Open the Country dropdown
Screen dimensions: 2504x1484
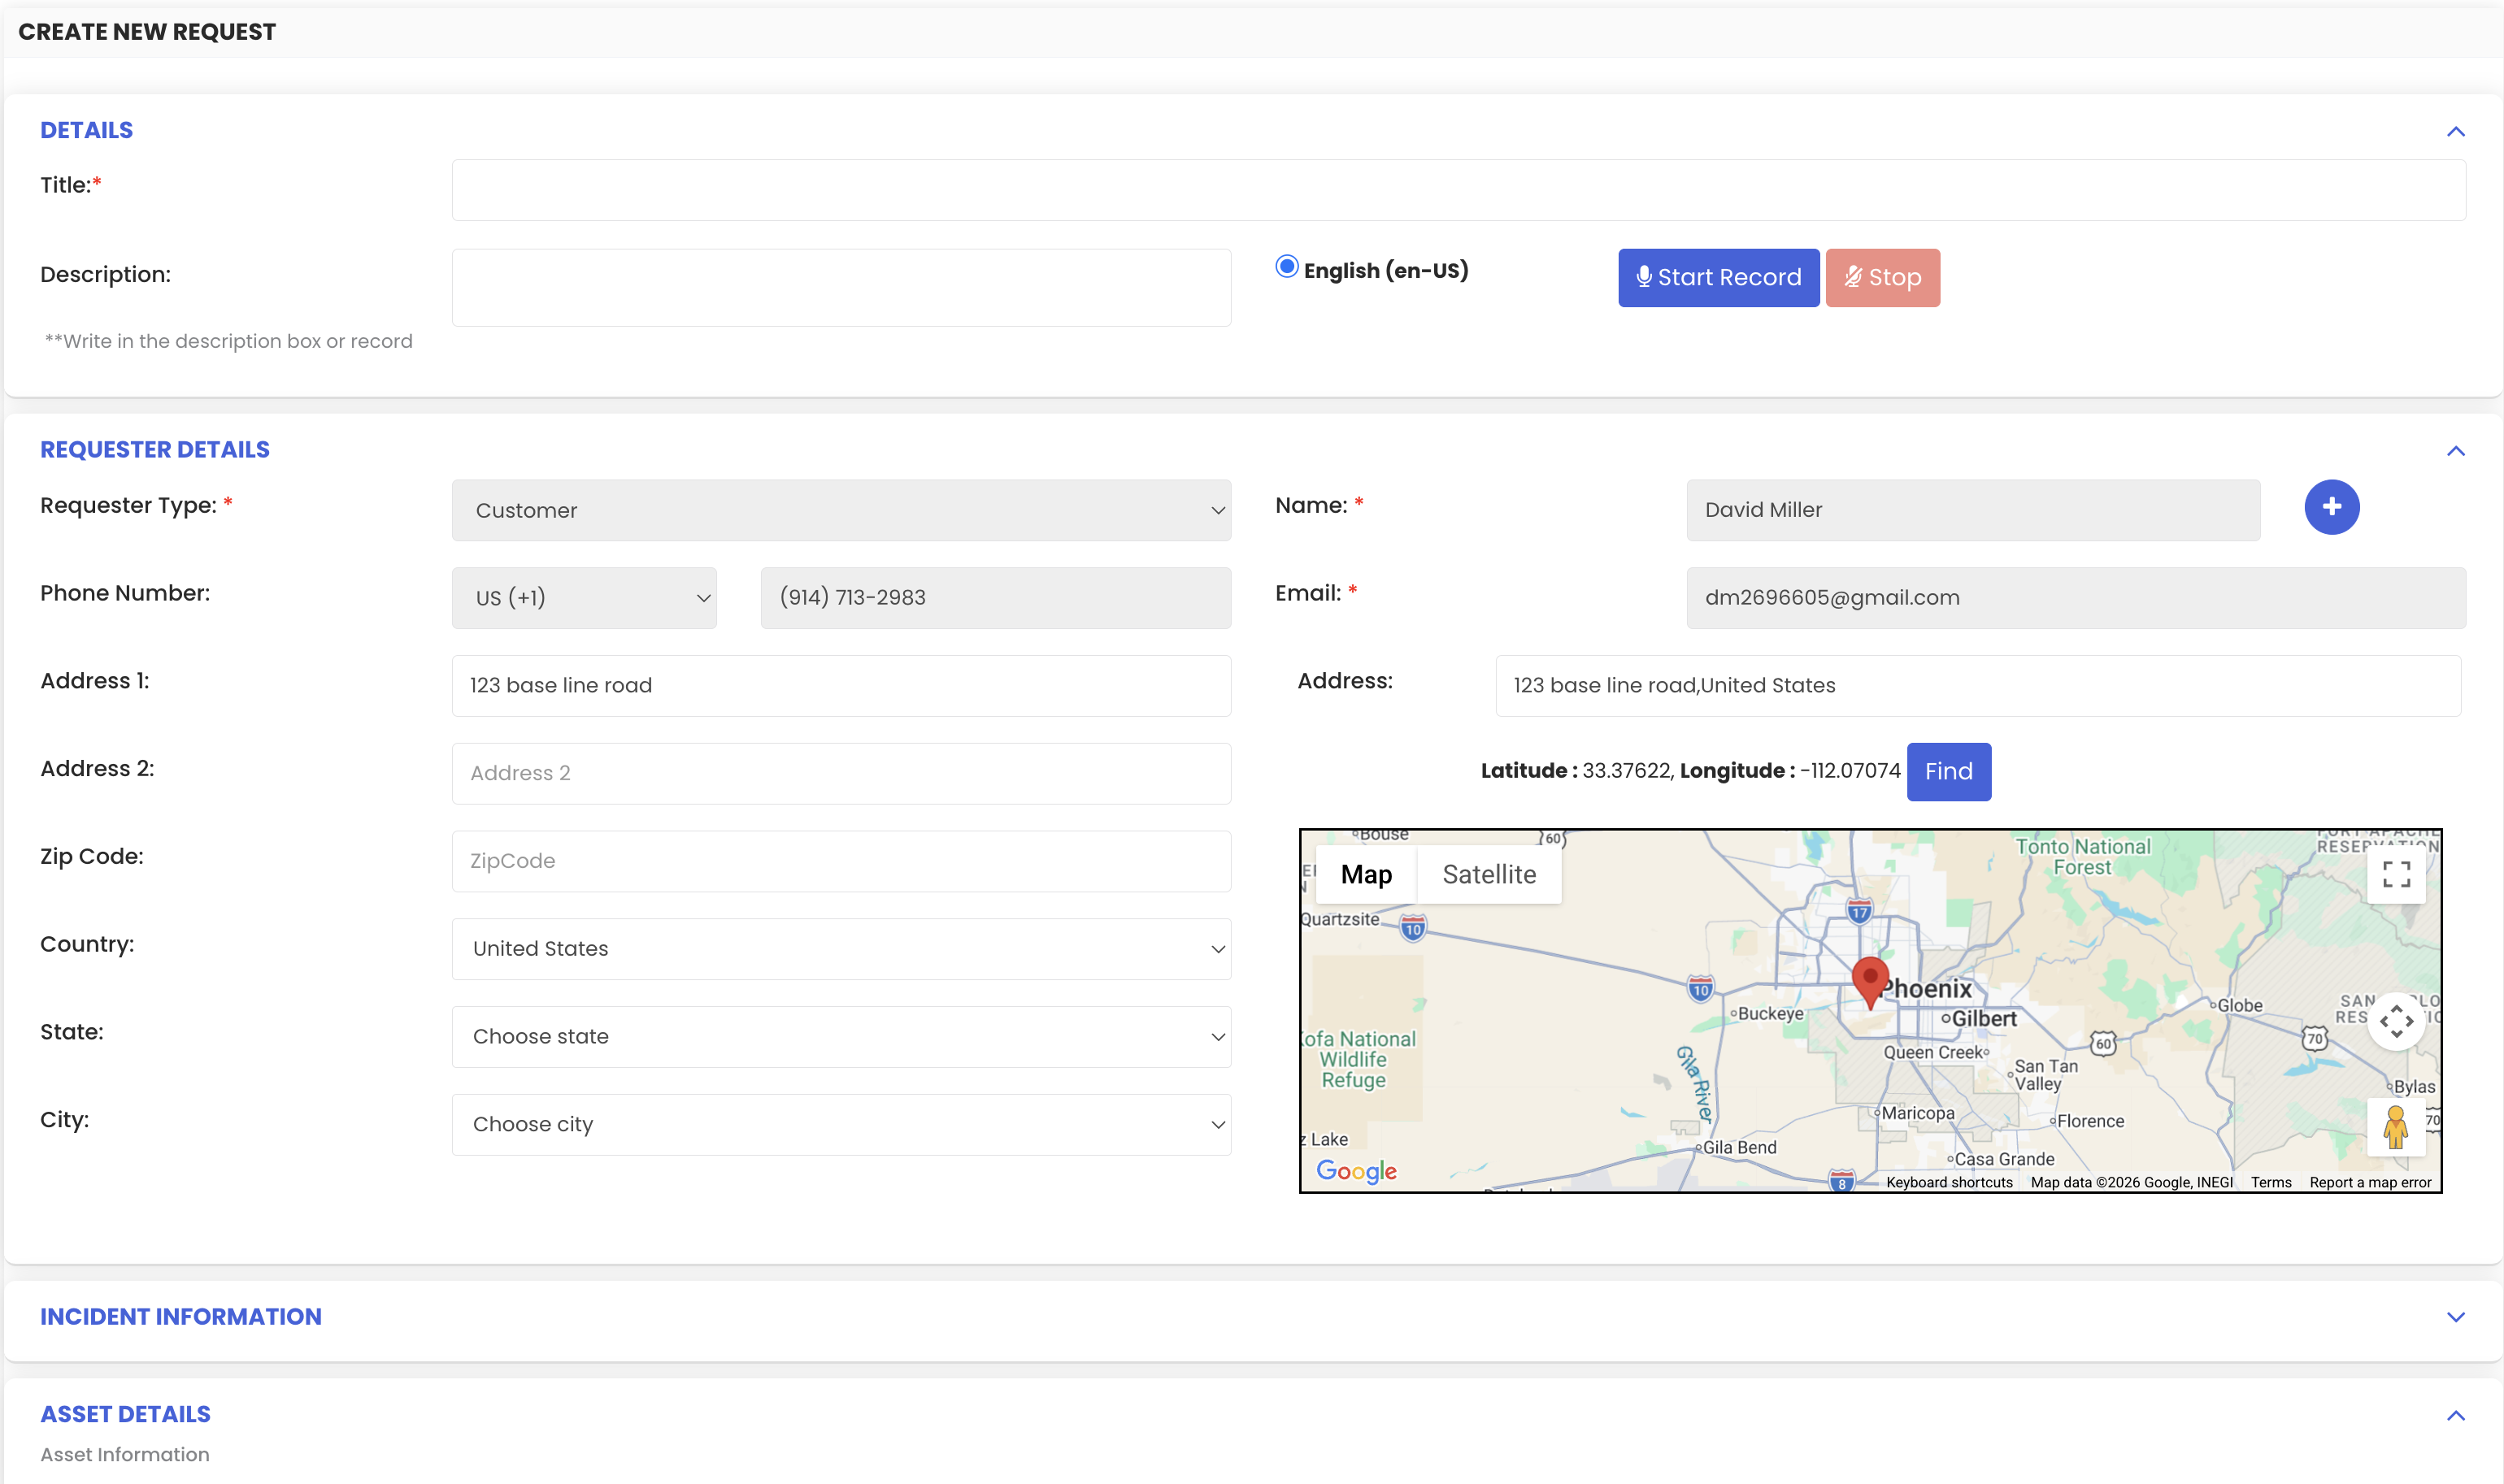pos(841,948)
